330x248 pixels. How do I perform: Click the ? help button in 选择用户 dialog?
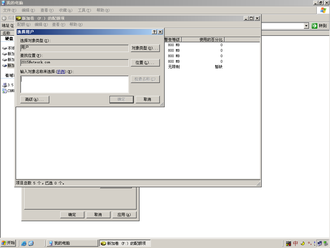[x=154, y=32]
